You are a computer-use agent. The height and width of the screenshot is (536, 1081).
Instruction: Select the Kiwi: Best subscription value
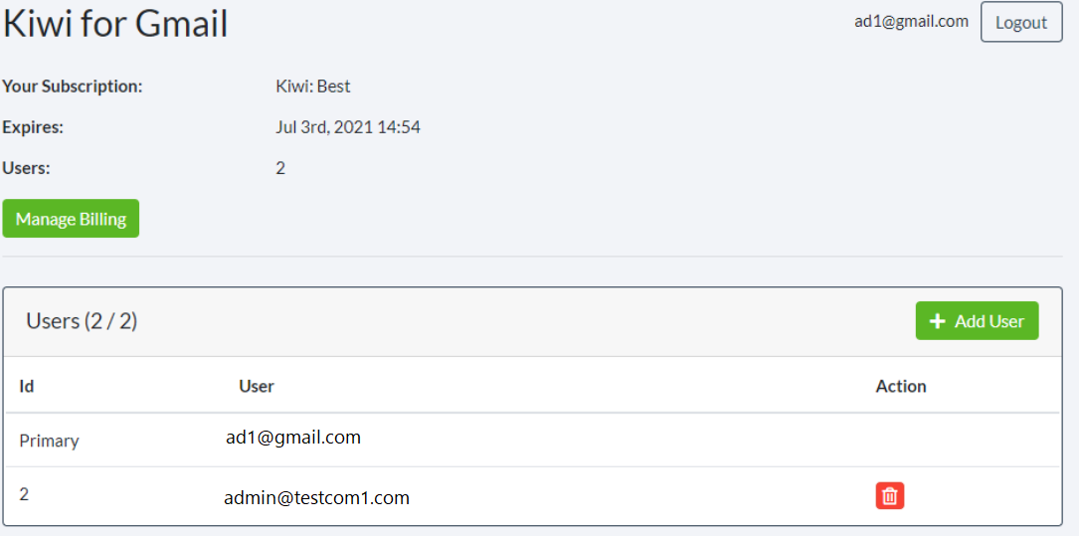click(313, 87)
